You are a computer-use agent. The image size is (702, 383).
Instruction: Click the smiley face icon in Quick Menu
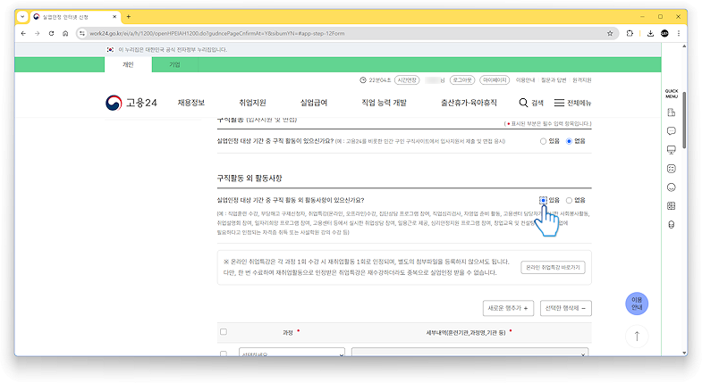point(671,187)
